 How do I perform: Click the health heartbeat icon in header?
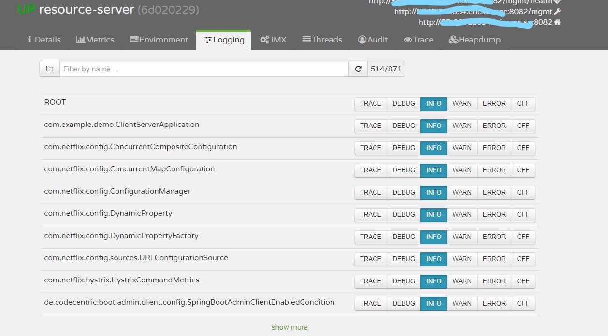tap(557, 1)
